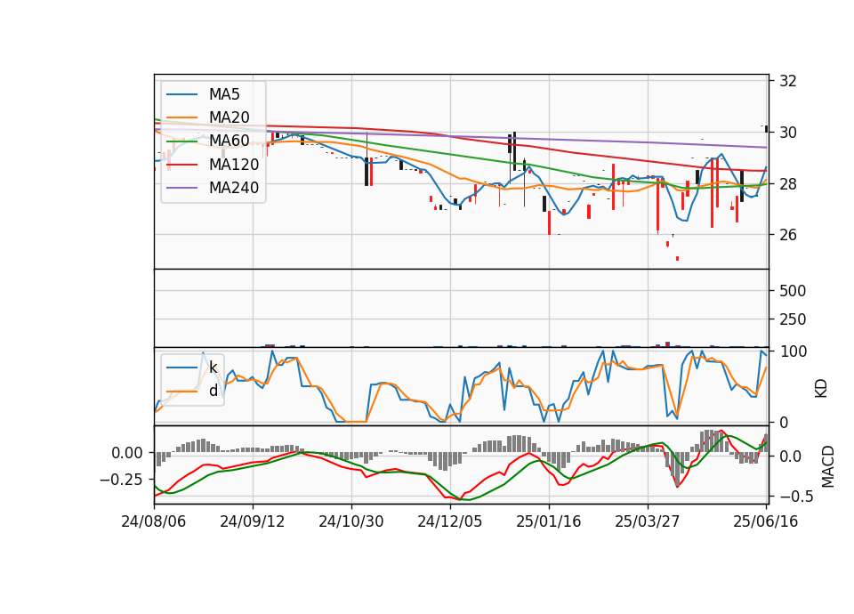Click the MA60 legend label
854x614 pixels.
coord(229,141)
